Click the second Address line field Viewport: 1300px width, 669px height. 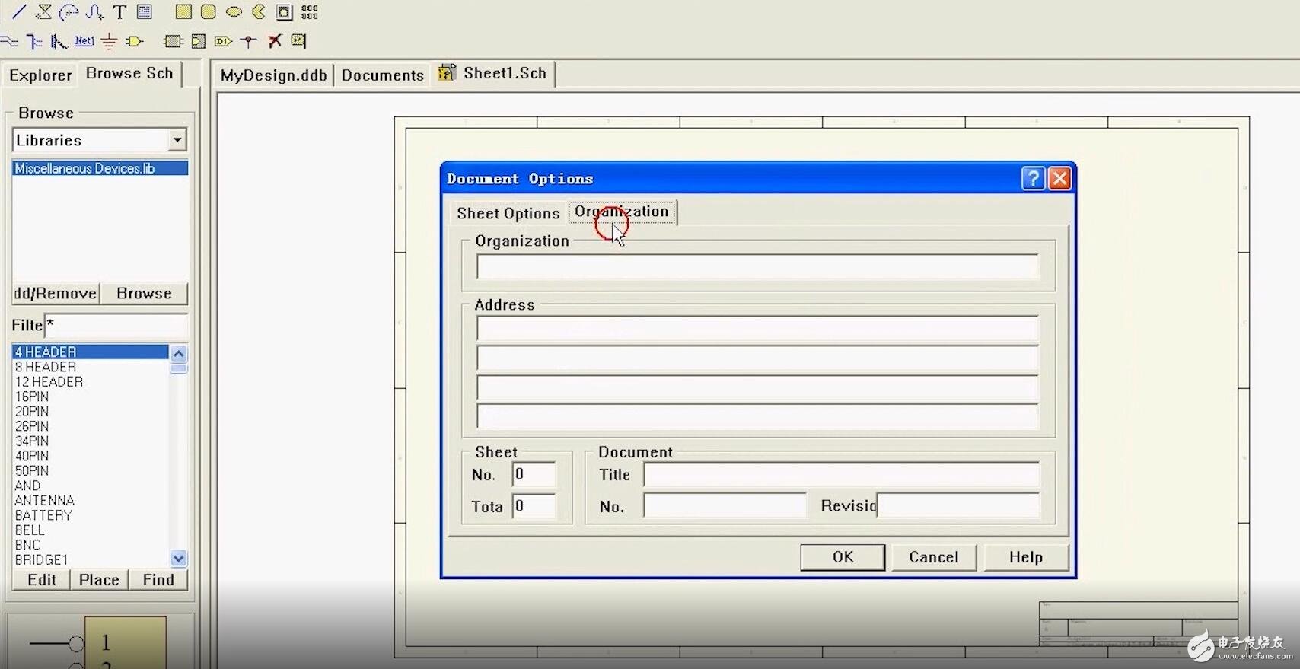[x=757, y=358]
